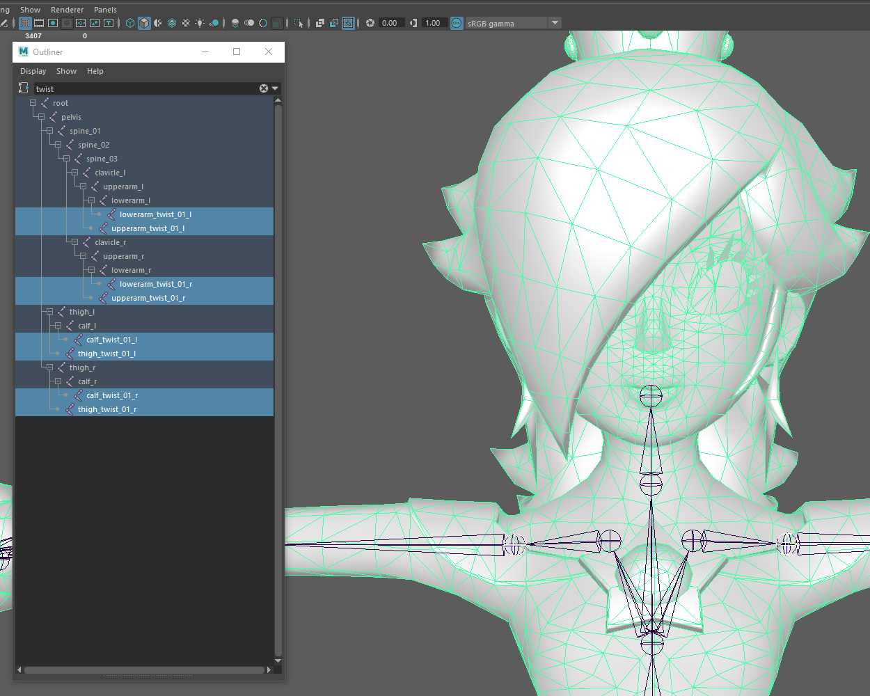Screen dimensions: 870x696
Task: Open the Outliner Display menu
Action: click(x=33, y=71)
